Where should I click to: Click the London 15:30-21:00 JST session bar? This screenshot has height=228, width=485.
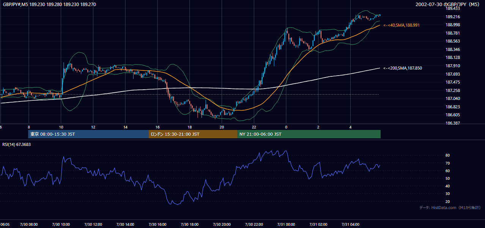pyautogui.click(x=193, y=134)
